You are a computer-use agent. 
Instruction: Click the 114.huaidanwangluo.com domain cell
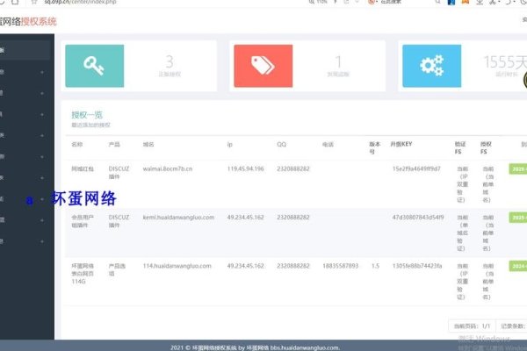[x=177, y=266]
